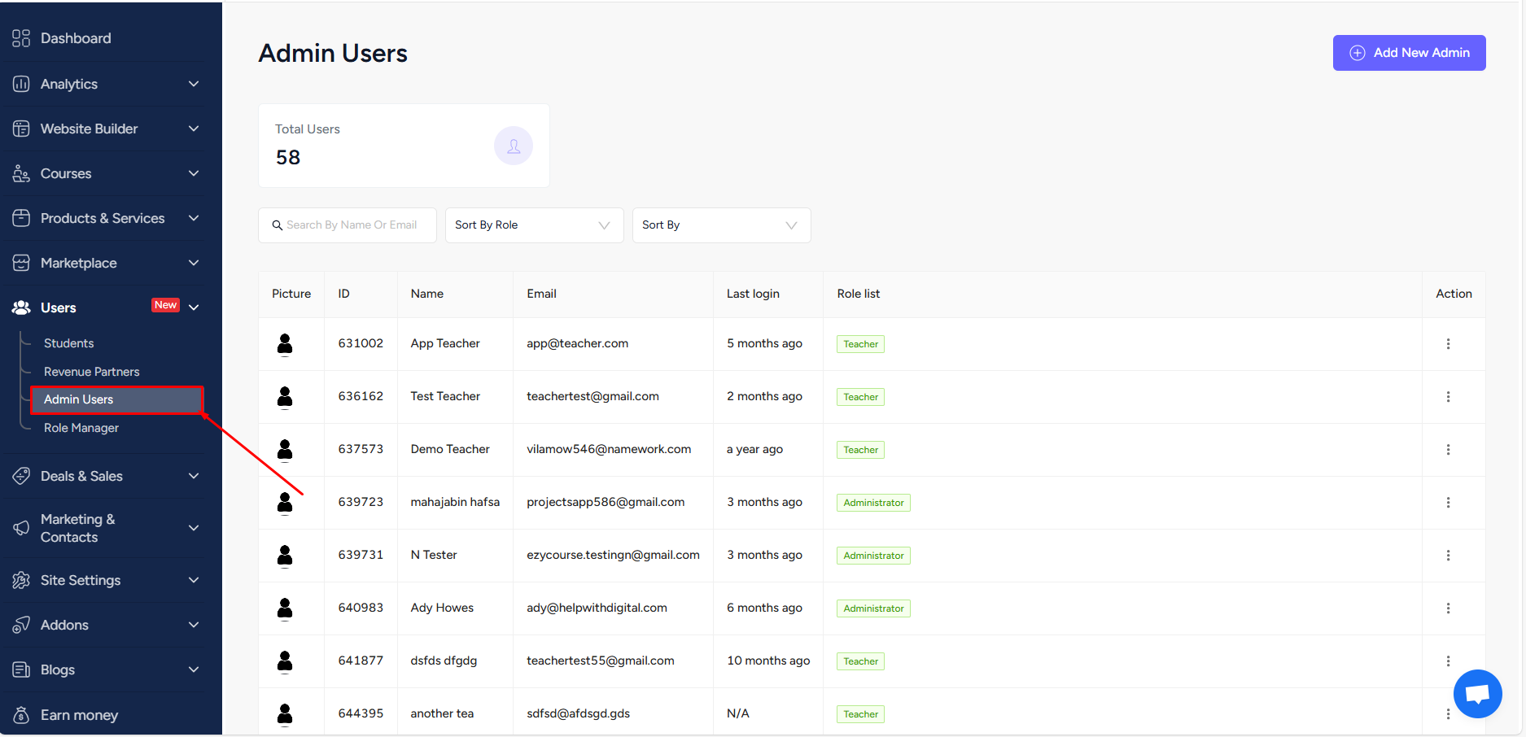
Task: Open action menu for Demo Teacher
Action: click(x=1448, y=450)
